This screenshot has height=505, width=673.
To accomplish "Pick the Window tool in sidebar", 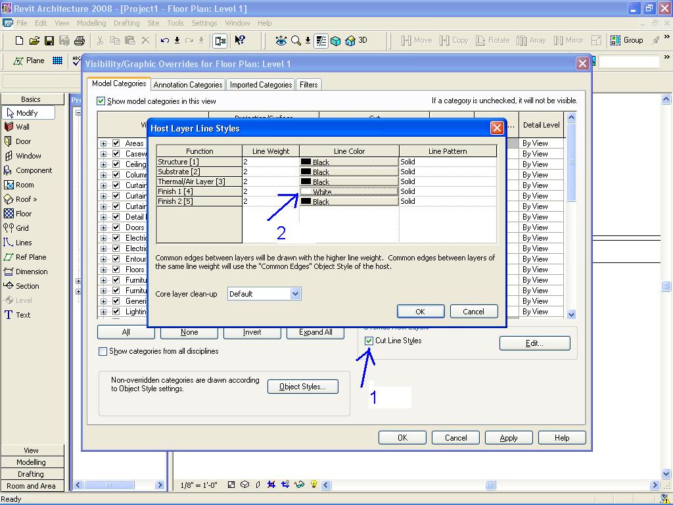I will [x=28, y=156].
